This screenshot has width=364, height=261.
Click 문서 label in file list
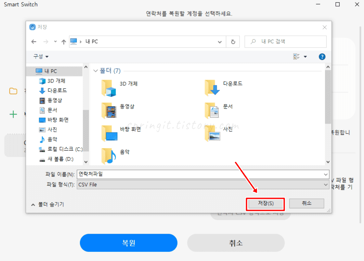click(228, 106)
